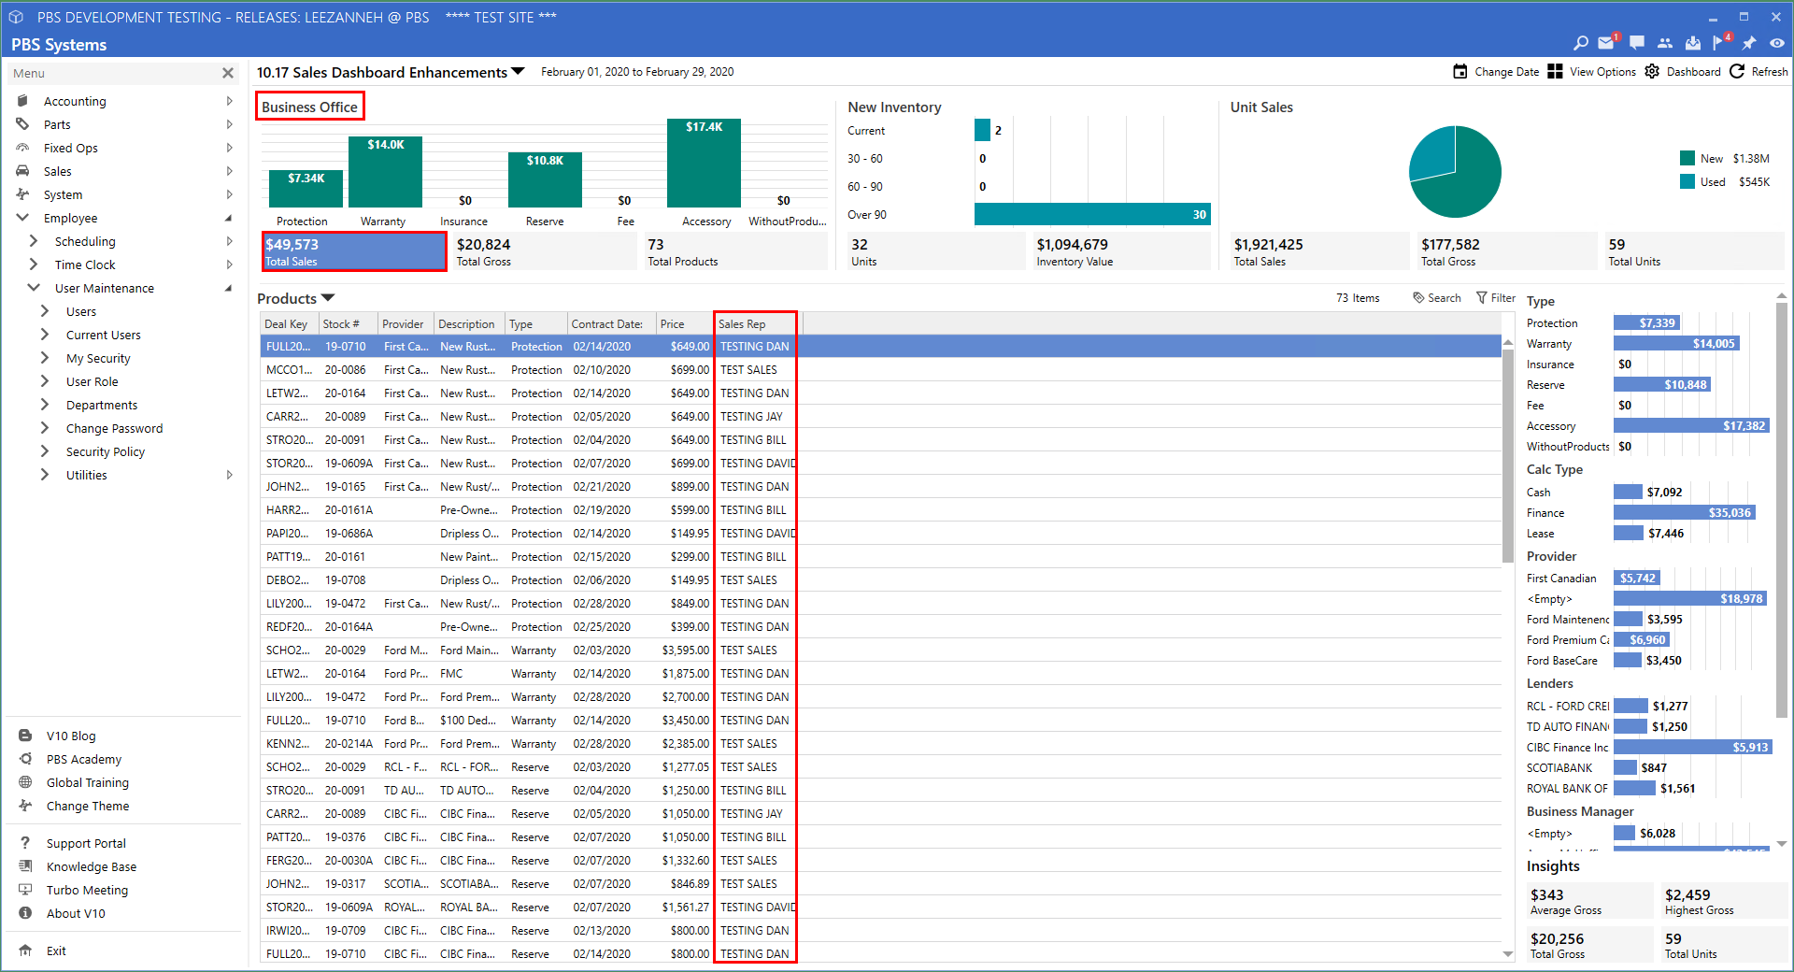Click the PBS Academy icon
Viewport: 1794px width, 972px height.
point(25,759)
